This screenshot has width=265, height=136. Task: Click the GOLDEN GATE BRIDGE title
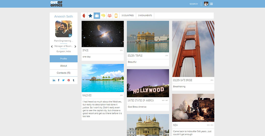point(182,80)
